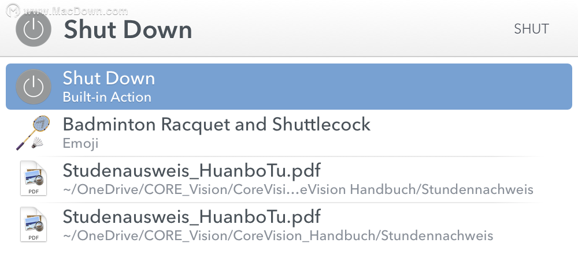
Task: Select the large Shut Down header title
Action: pyautogui.click(x=128, y=29)
